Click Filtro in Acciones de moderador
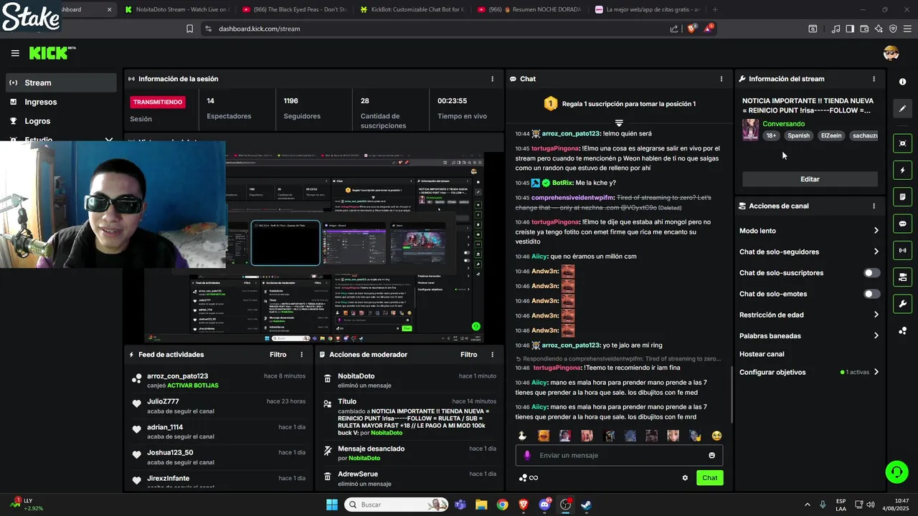 tap(468, 355)
